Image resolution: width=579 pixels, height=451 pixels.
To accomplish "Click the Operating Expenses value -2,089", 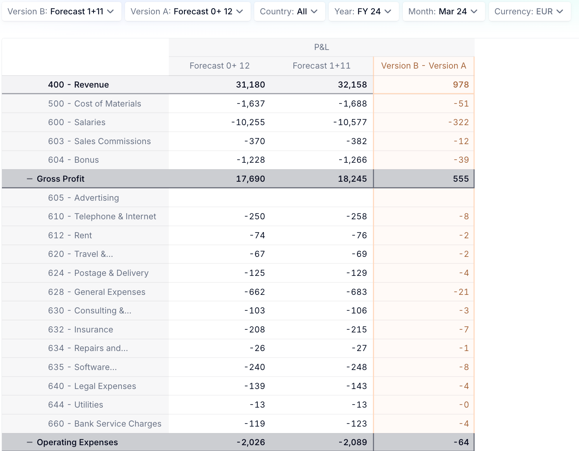I will [353, 442].
